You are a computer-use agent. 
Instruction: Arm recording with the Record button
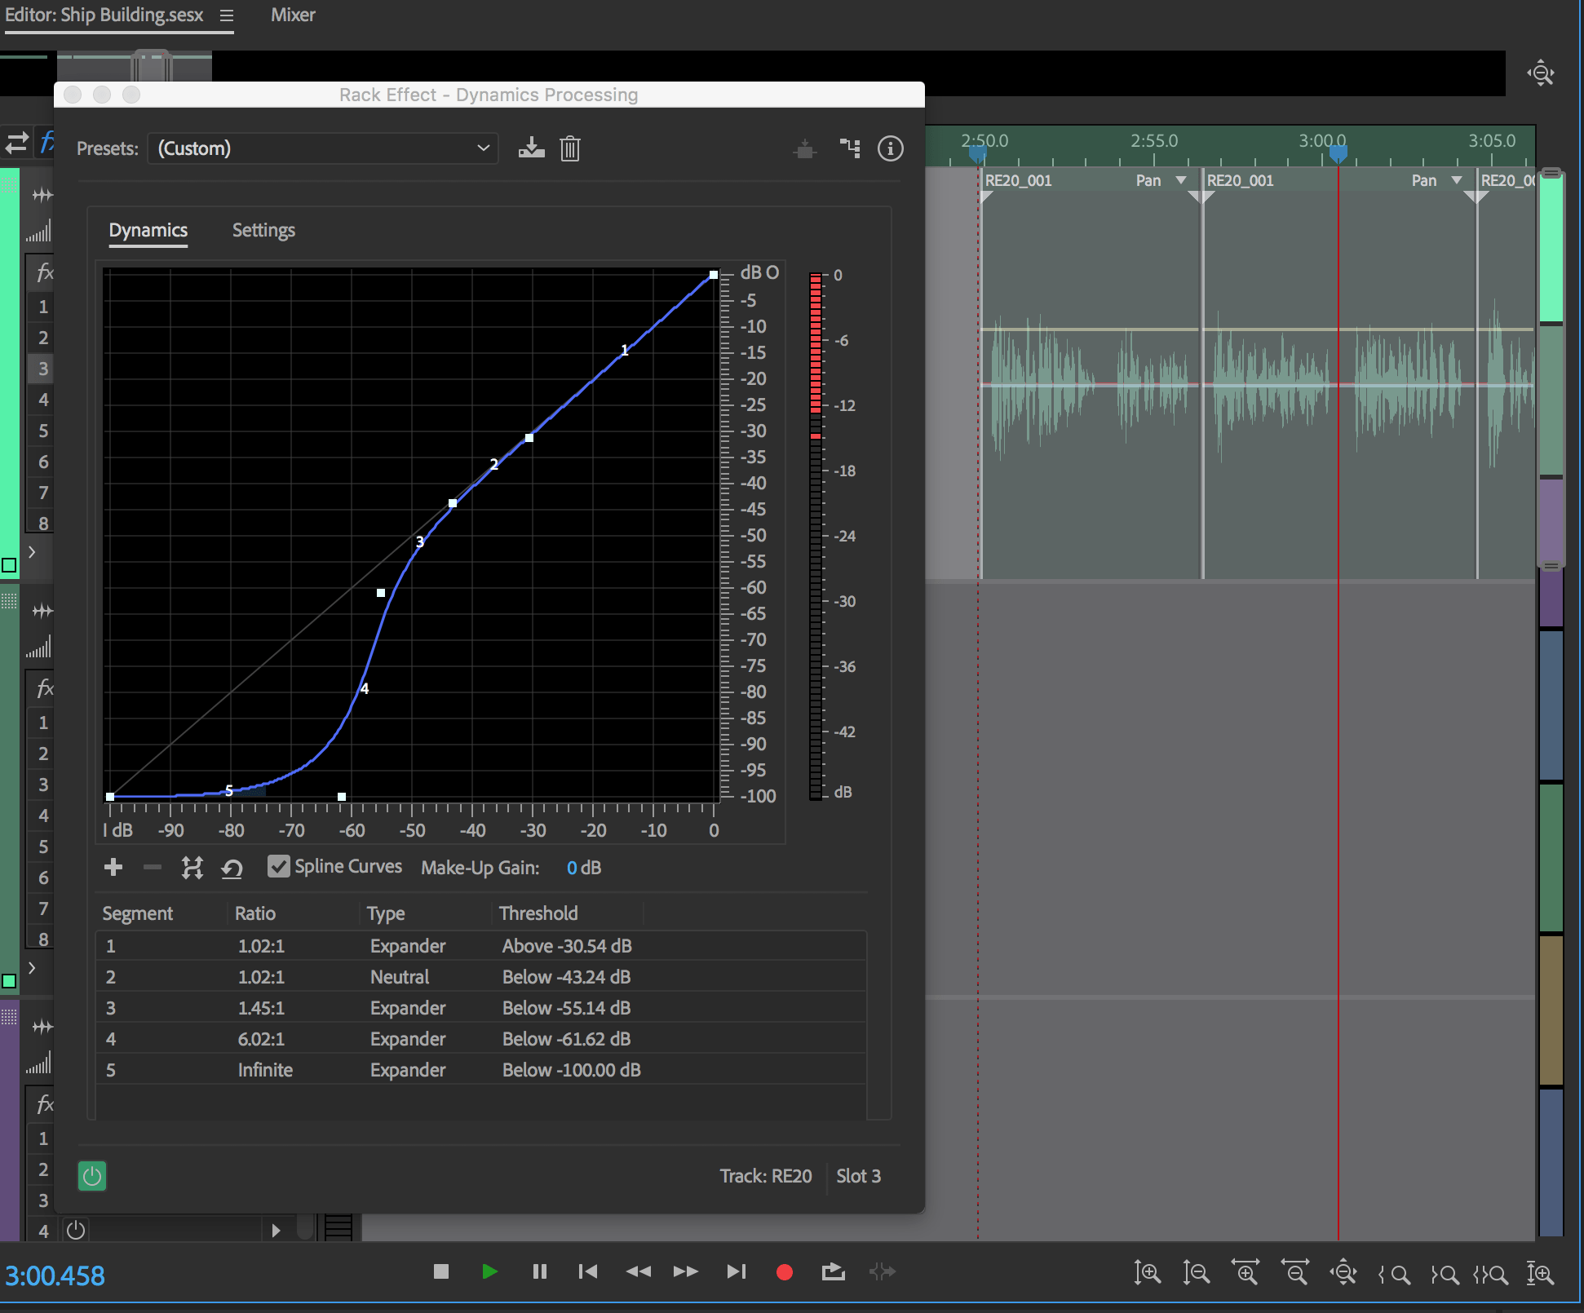click(x=784, y=1271)
